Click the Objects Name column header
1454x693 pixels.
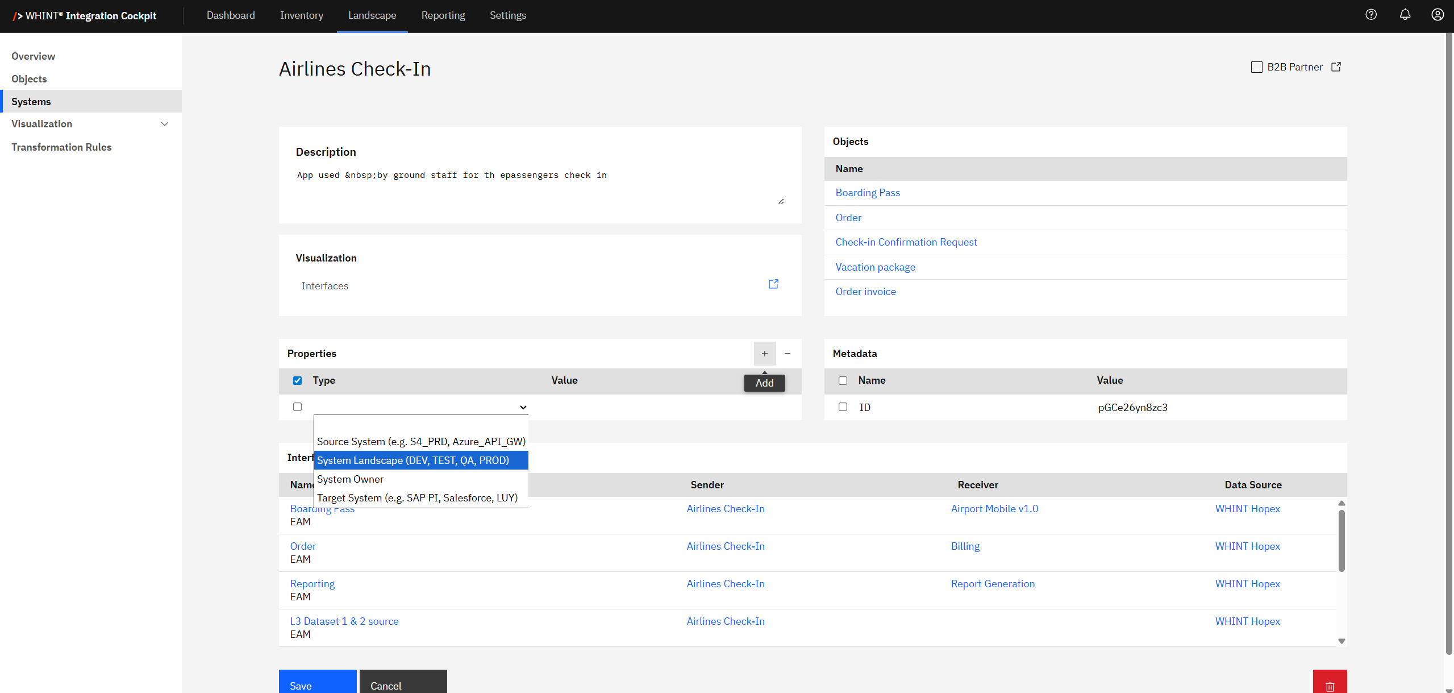(849, 169)
